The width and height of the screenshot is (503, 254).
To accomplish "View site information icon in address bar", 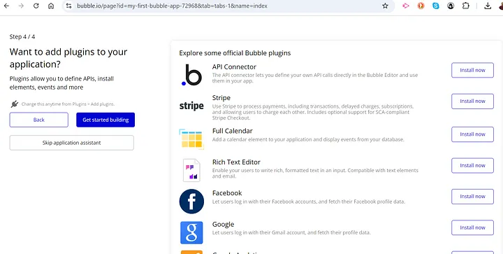I will (68, 6).
